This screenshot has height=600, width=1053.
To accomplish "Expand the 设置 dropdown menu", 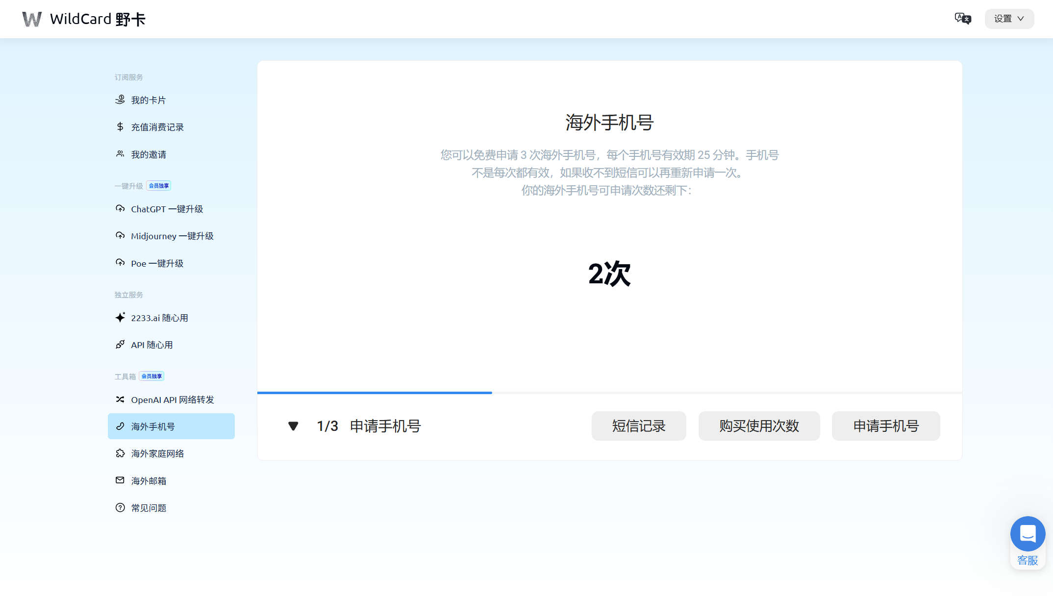I will tap(1009, 19).
